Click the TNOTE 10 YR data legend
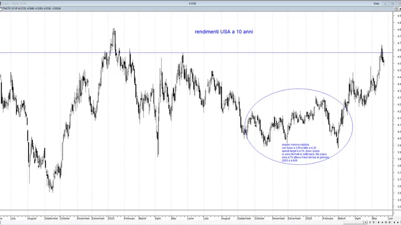401x225 pixels. tap(32, 9)
